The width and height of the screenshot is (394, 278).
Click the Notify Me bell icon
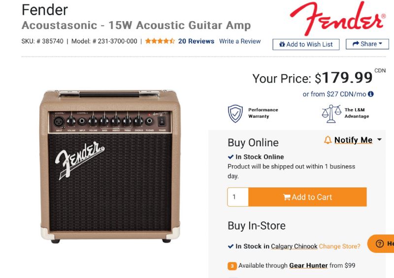(x=328, y=140)
